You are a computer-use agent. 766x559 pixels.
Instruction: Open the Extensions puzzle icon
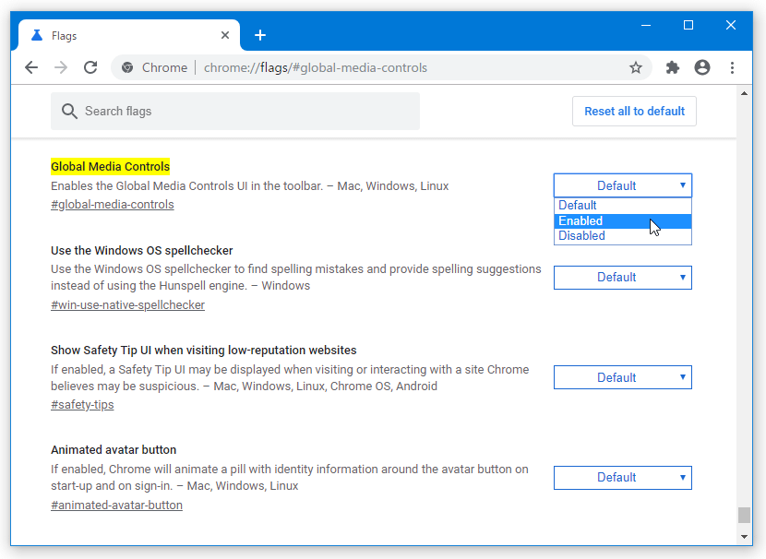(673, 67)
